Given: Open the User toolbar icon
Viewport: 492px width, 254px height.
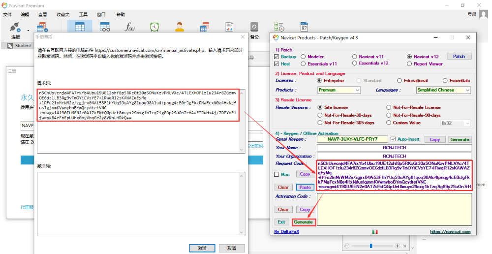Looking at the screenshot, I should (x=180, y=27).
